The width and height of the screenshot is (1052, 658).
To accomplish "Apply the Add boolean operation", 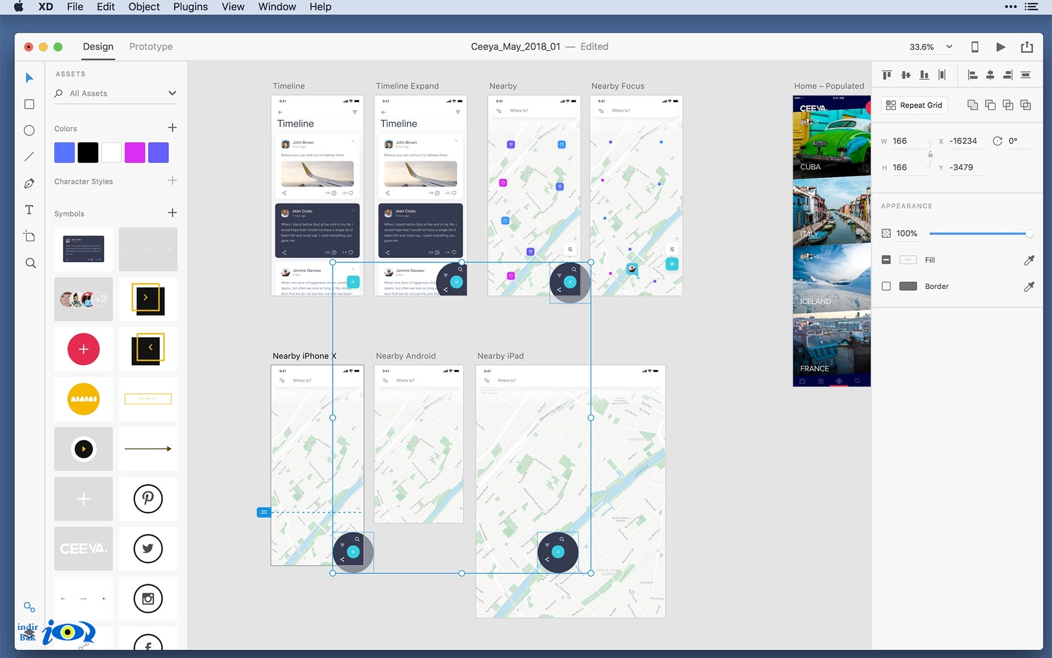I will 973,105.
